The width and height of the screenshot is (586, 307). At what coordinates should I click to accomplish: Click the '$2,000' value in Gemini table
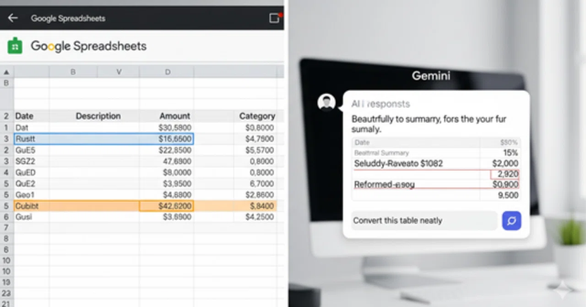tap(505, 164)
